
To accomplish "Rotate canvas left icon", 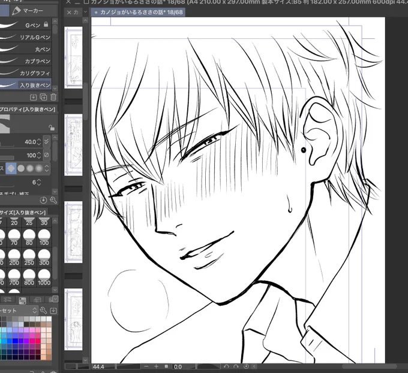I will pyautogui.click(x=226, y=366).
